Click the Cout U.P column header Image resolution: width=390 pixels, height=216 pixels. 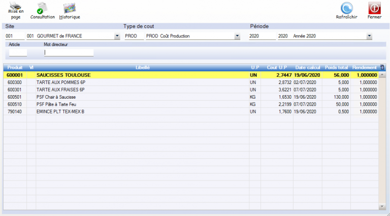277,67
